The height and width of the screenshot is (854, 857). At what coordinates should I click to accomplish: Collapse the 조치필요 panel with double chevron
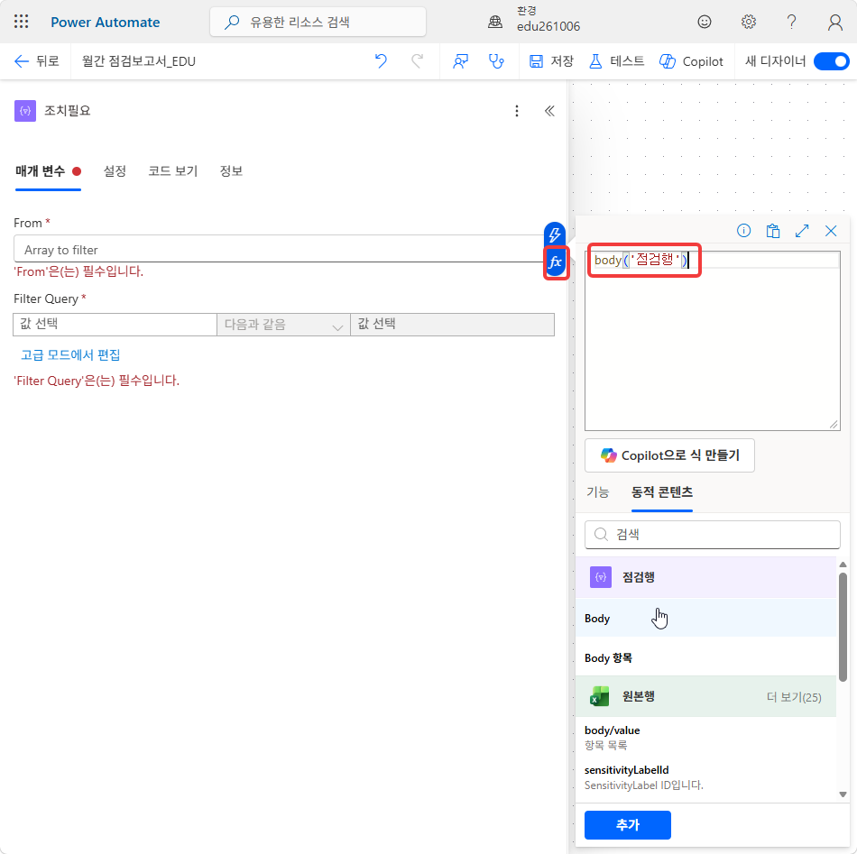click(550, 112)
